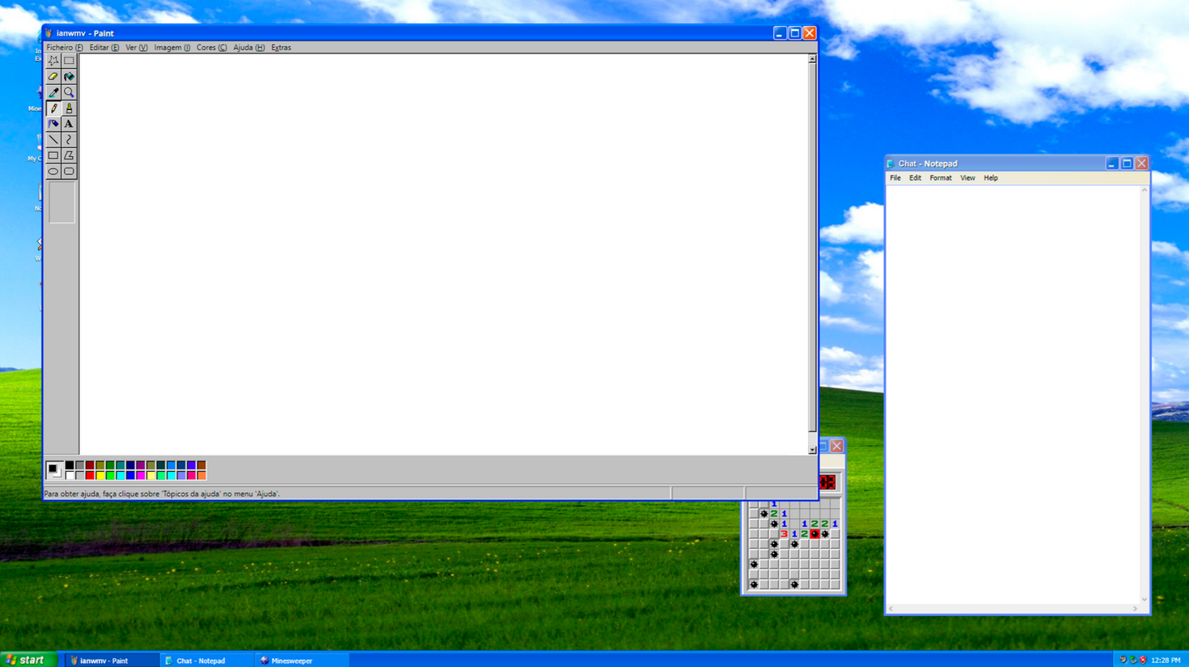Click the Minesweeper red digital timer display

pos(827,482)
